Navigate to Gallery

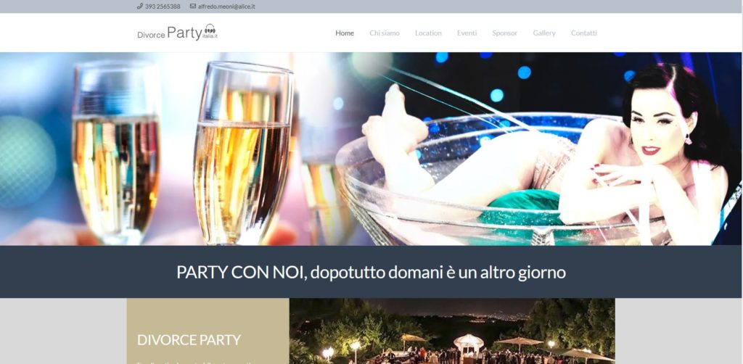544,33
